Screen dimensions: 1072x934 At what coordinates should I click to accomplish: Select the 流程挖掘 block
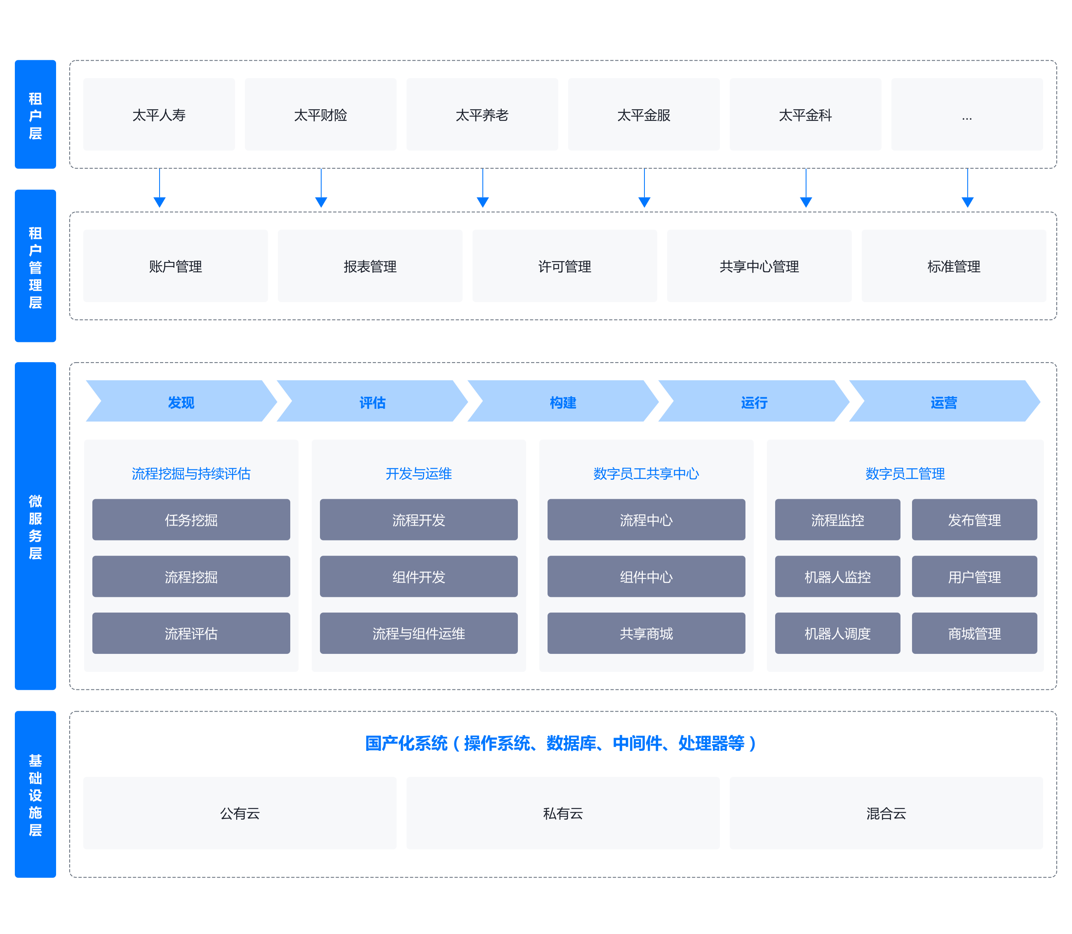coord(191,576)
